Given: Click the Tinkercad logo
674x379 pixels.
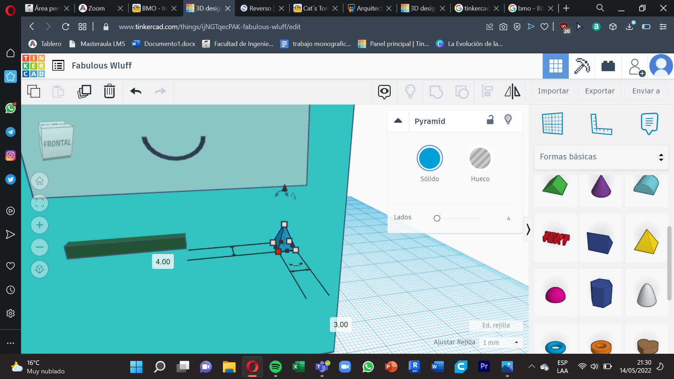Looking at the screenshot, I should [33, 66].
